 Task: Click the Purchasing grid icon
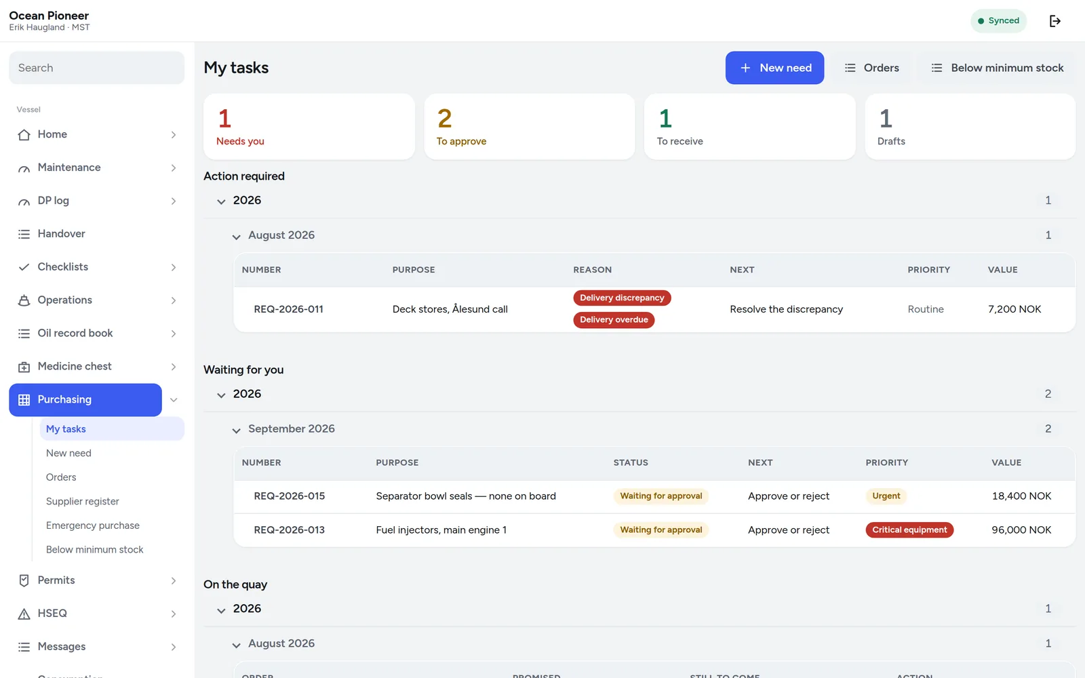[x=24, y=400]
